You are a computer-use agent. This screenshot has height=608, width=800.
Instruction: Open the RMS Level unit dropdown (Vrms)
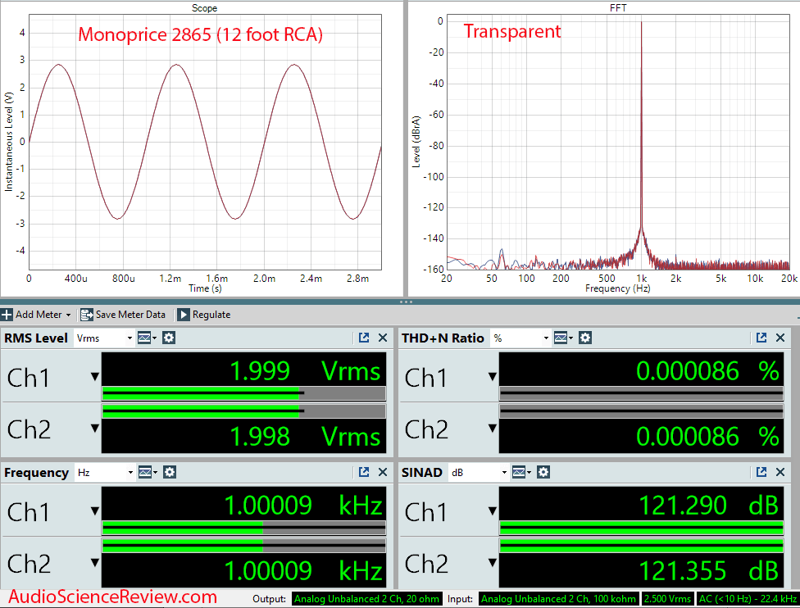tap(104, 338)
